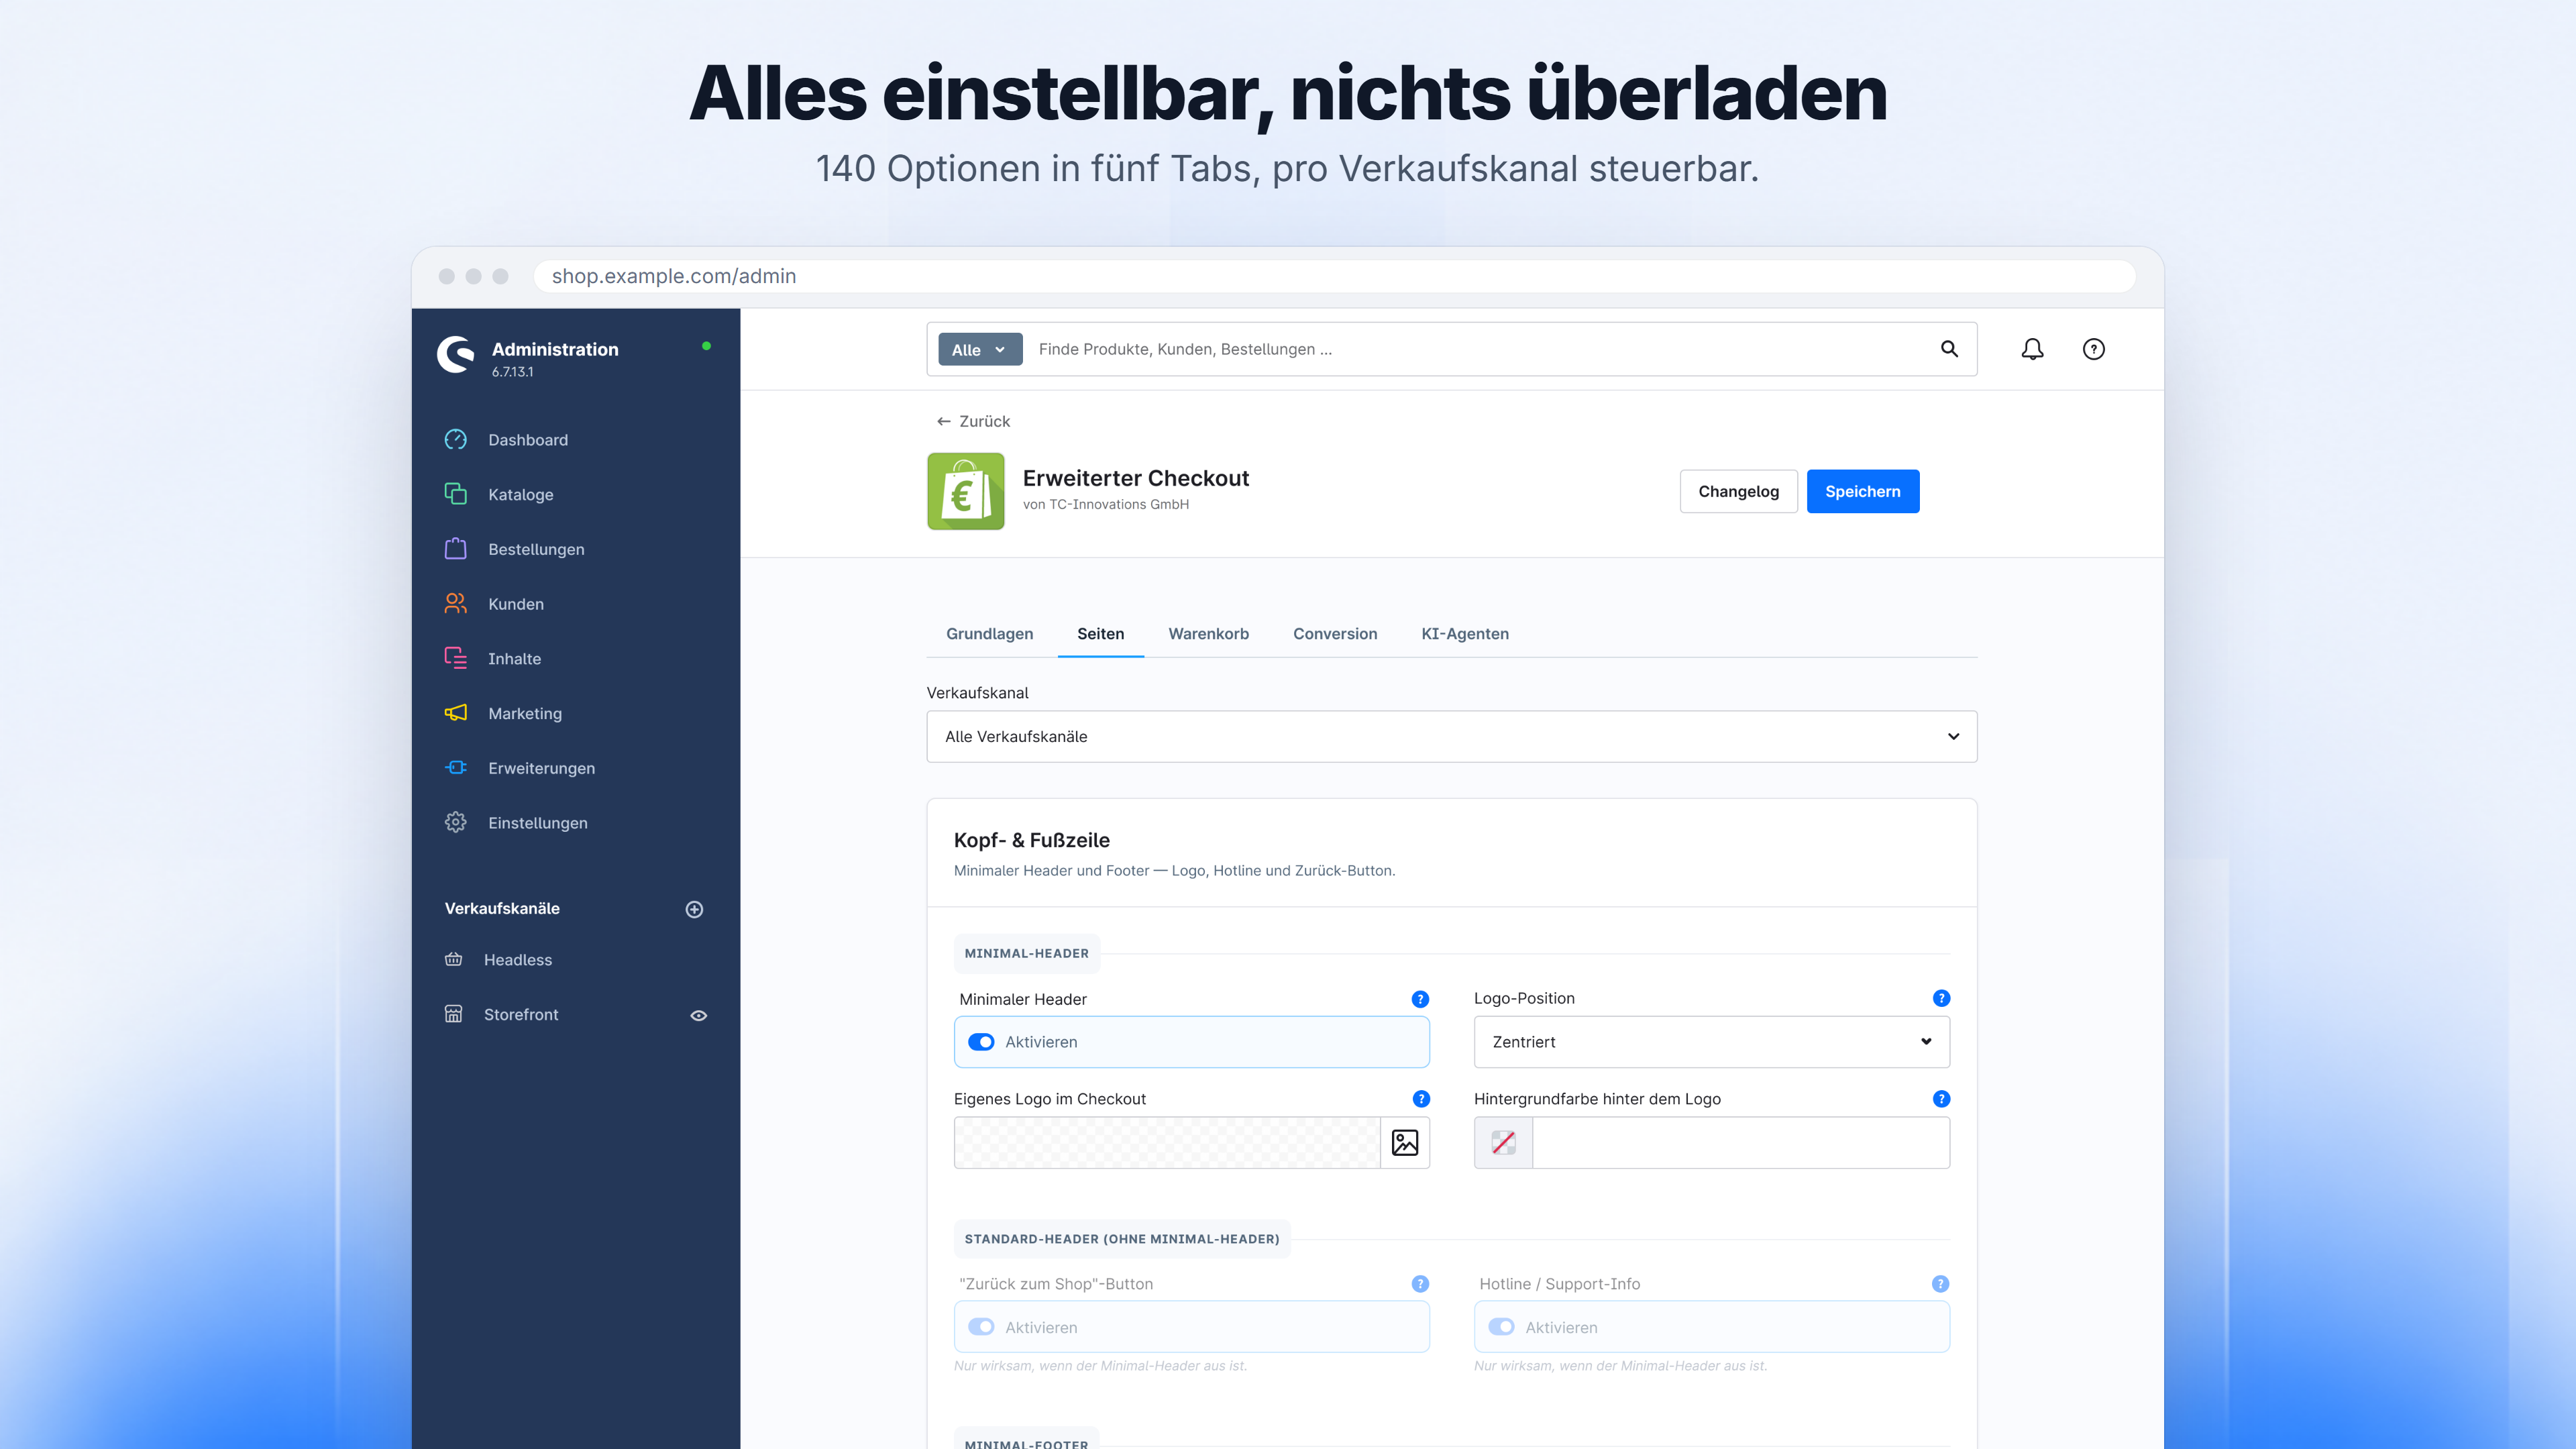This screenshot has height=1449, width=2576.
Task: Click the Changelog button
Action: (1738, 491)
